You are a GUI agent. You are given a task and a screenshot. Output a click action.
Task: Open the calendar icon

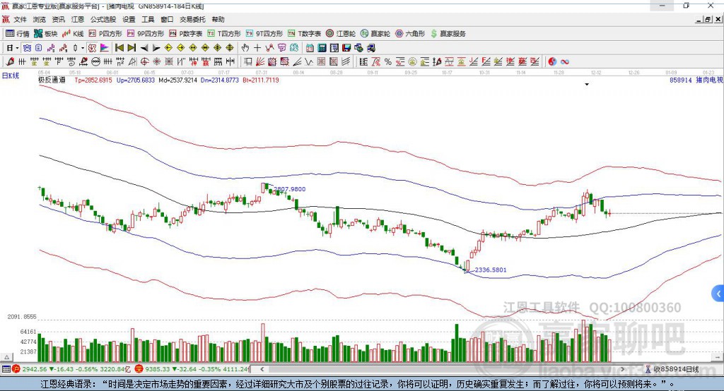pos(310,48)
